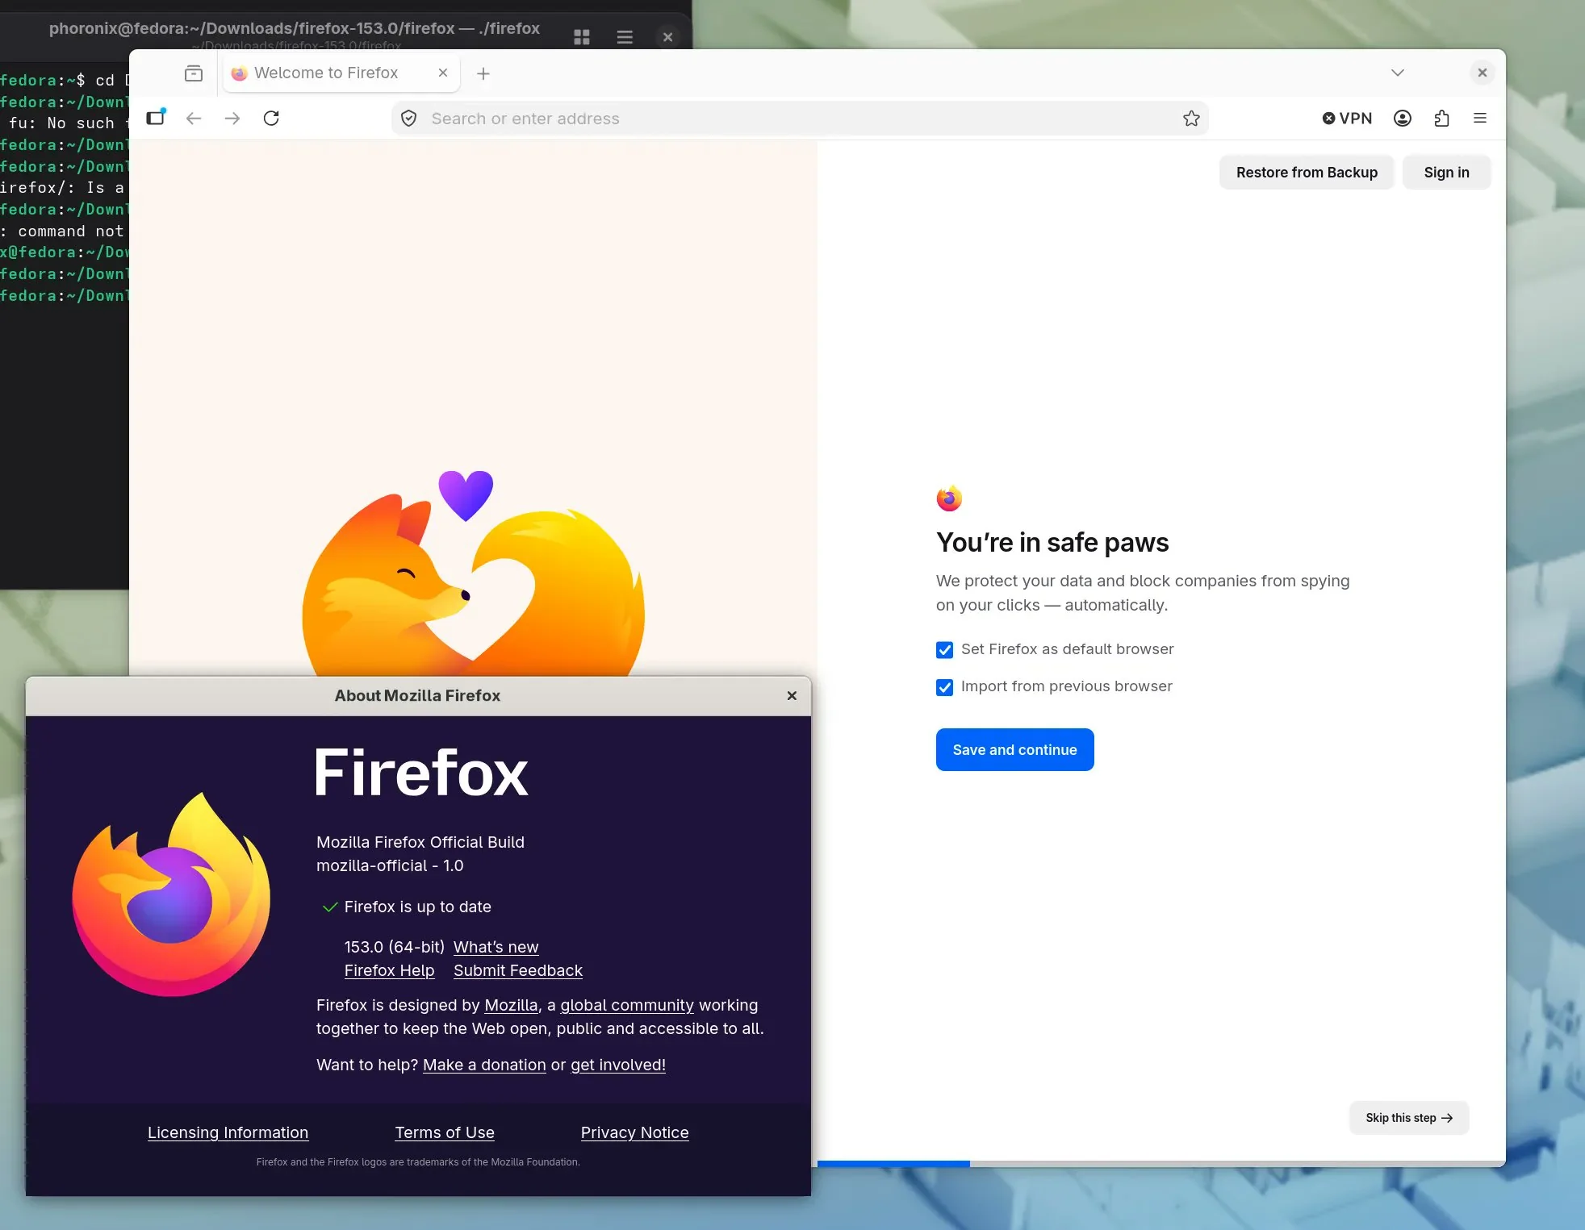This screenshot has width=1585, height=1230.
Task: Click the Make a donation link
Action: 484,1065
